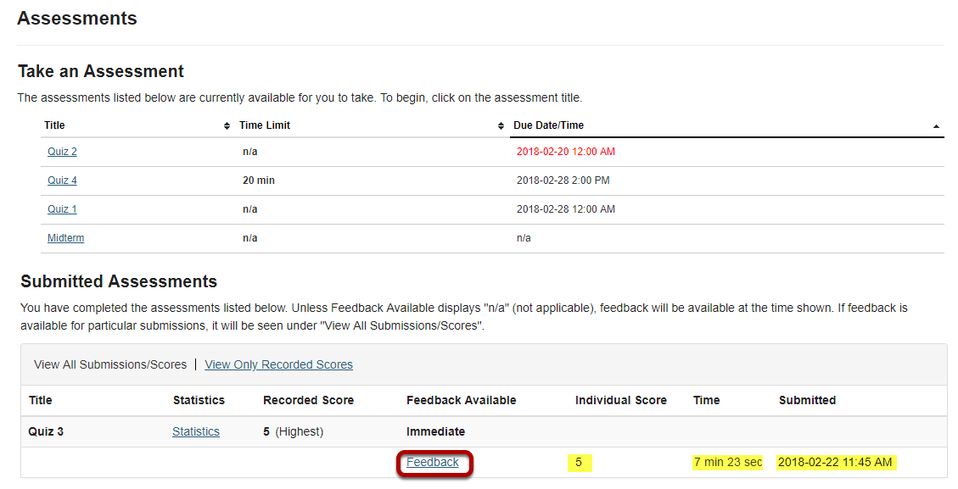
Task: Select submitted date 2018-02-22 11:45 AM
Action: point(835,462)
